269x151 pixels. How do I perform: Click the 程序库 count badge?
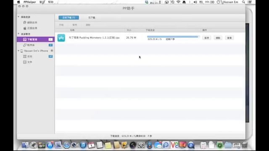(50, 45)
